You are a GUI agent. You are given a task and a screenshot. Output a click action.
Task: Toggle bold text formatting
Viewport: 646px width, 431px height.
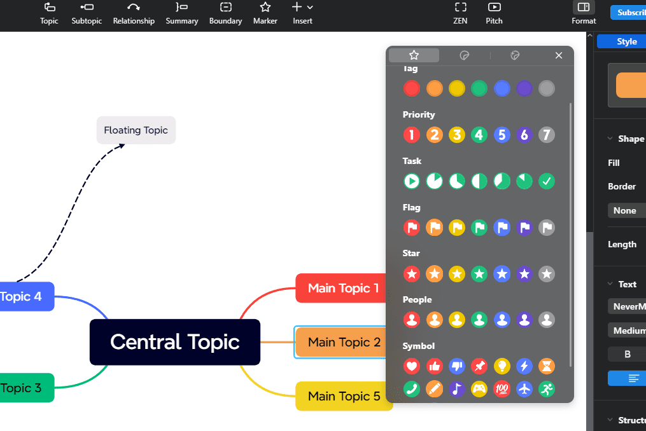click(x=627, y=354)
